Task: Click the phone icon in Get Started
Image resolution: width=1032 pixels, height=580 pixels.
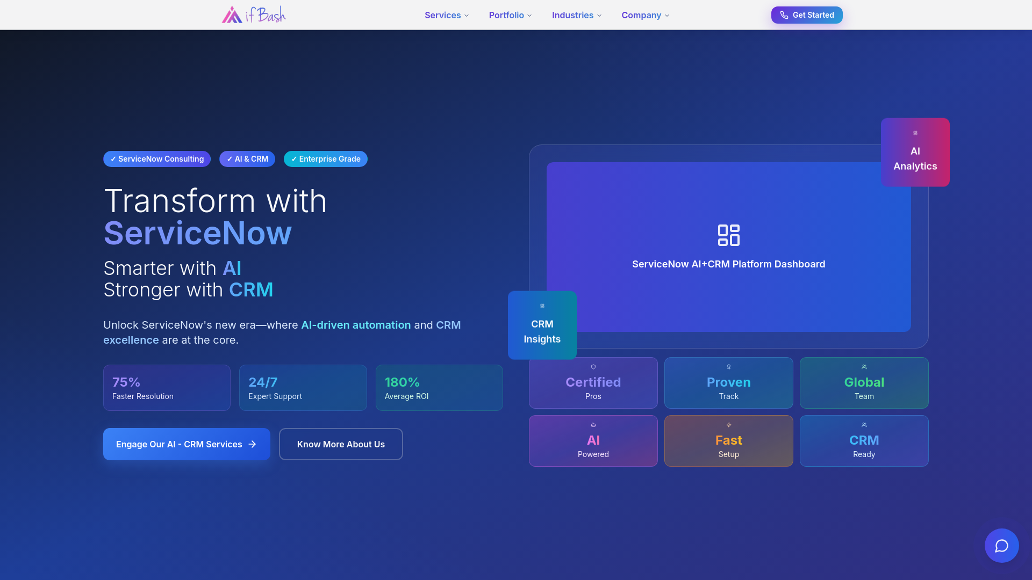Action: [784, 15]
